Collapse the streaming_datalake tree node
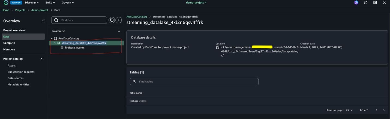Image resolution: width=390 pixels, height=120 pixels. 55,43
